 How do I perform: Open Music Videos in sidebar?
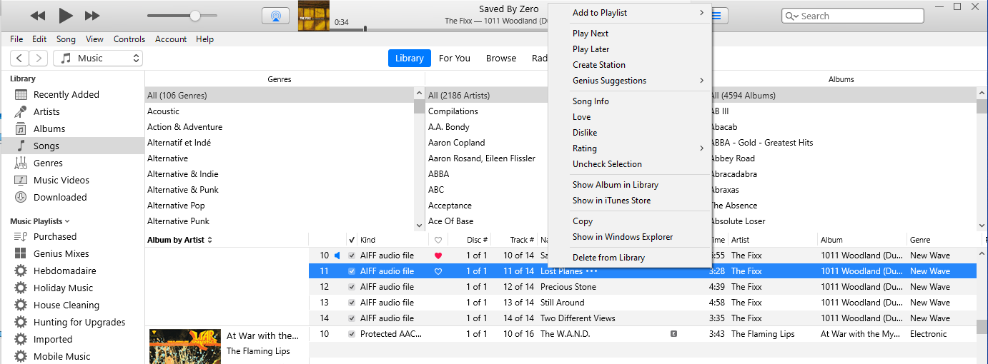(x=61, y=180)
